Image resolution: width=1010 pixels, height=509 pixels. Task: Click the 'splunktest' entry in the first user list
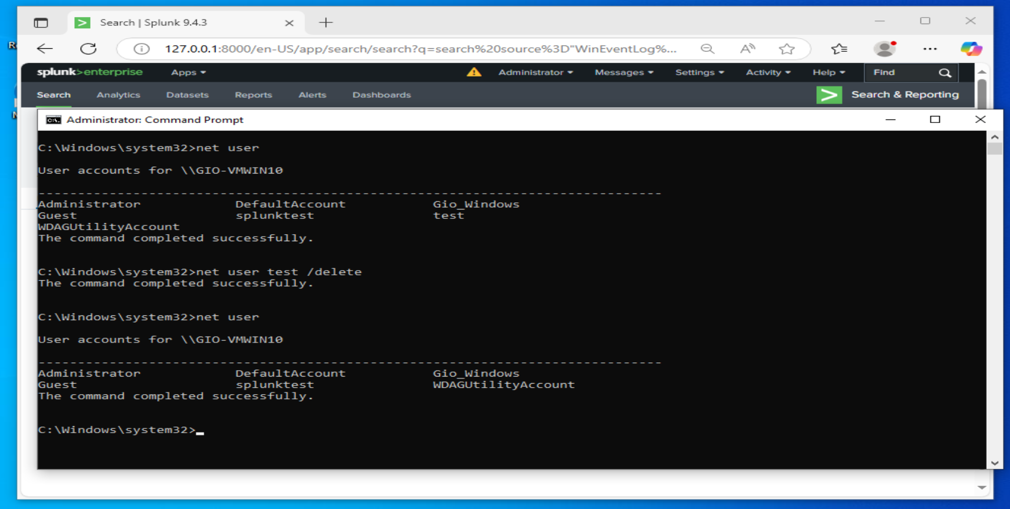coord(274,215)
